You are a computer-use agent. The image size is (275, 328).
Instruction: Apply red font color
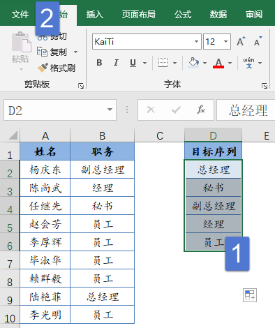pos(218,63)
